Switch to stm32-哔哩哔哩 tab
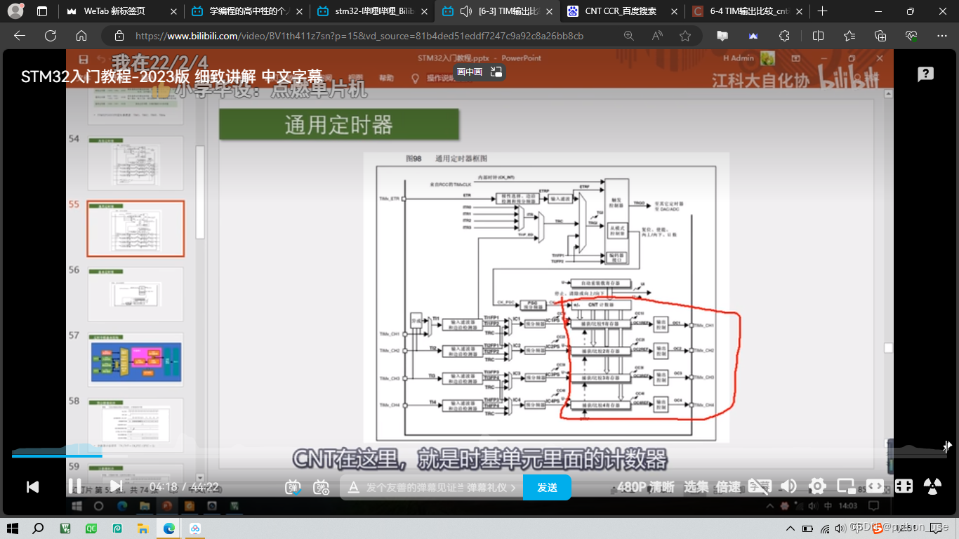959x539 pixels. (x=373, y=11)
